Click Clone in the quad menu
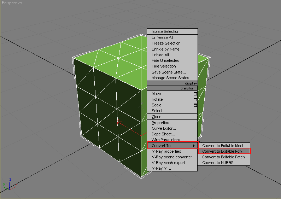 pos(172,117)
